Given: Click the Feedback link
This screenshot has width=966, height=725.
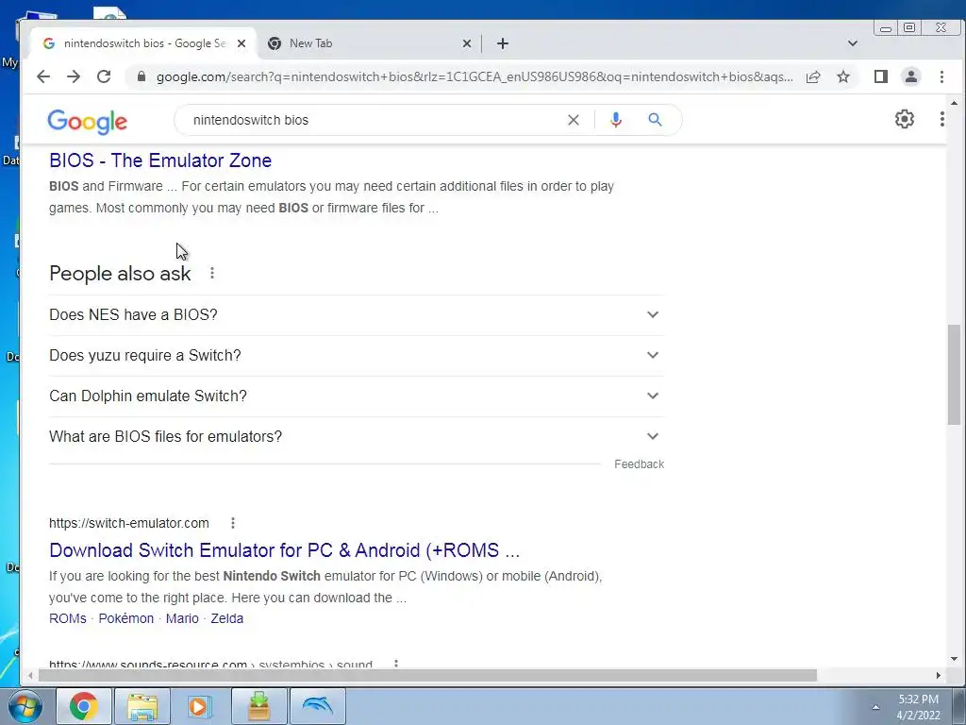Looking at the screenshot, I should pos(639,464).
